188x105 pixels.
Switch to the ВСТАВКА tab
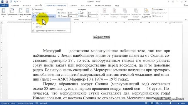[x=27, y=6]
